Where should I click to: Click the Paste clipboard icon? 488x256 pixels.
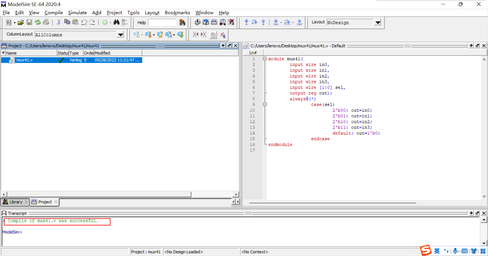coord(75,22)
